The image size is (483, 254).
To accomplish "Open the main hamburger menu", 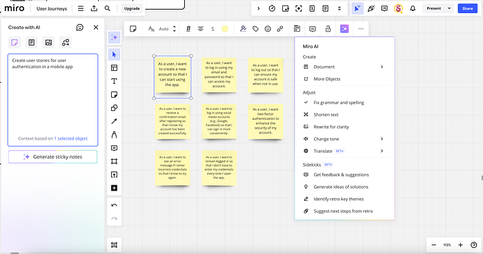I will (x=81, y=8).
